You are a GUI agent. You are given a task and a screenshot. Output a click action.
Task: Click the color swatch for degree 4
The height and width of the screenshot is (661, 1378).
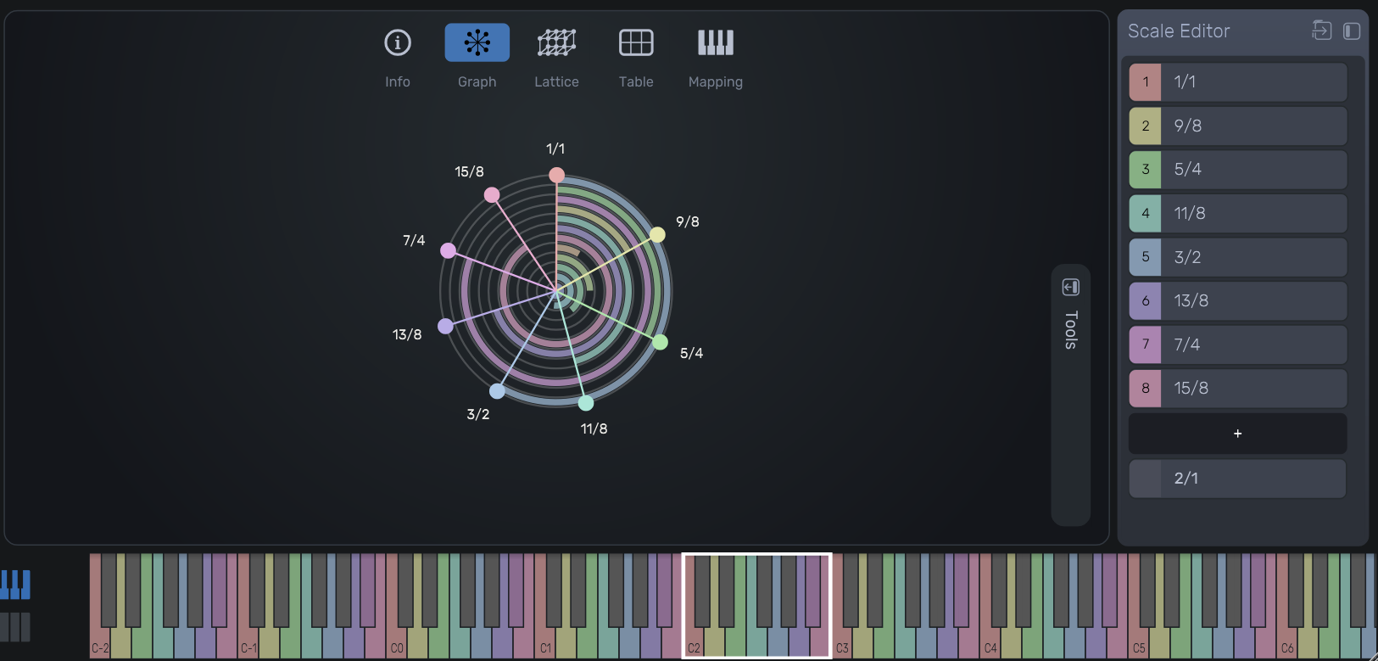click(x=1145, y=213)
